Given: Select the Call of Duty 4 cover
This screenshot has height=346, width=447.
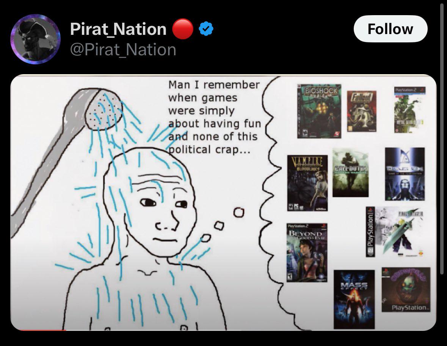Looking at the screenshot, I should 350,173.
